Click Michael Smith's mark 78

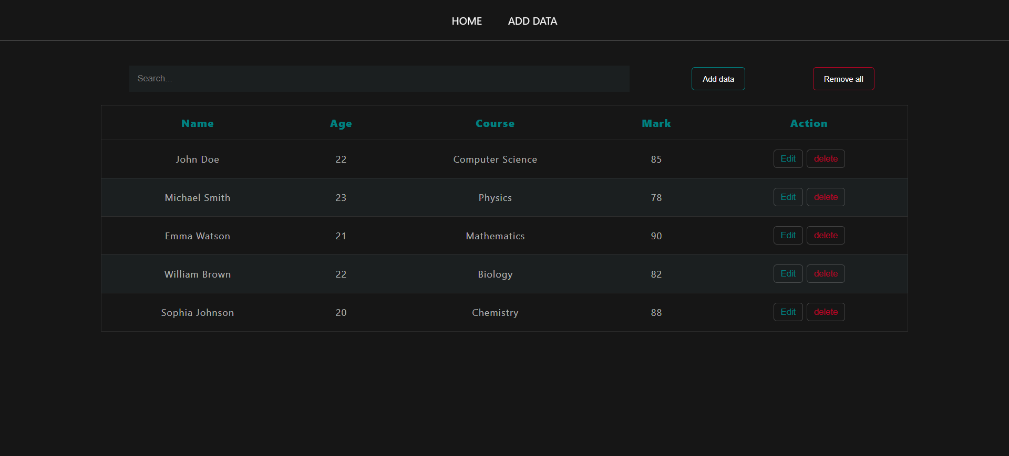coord(656,198)
